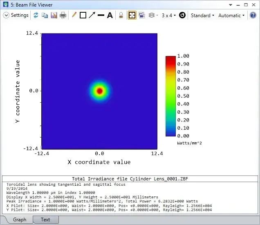Expand the Settings chevron
The image size is (260, 225).
tap(6, 15)
